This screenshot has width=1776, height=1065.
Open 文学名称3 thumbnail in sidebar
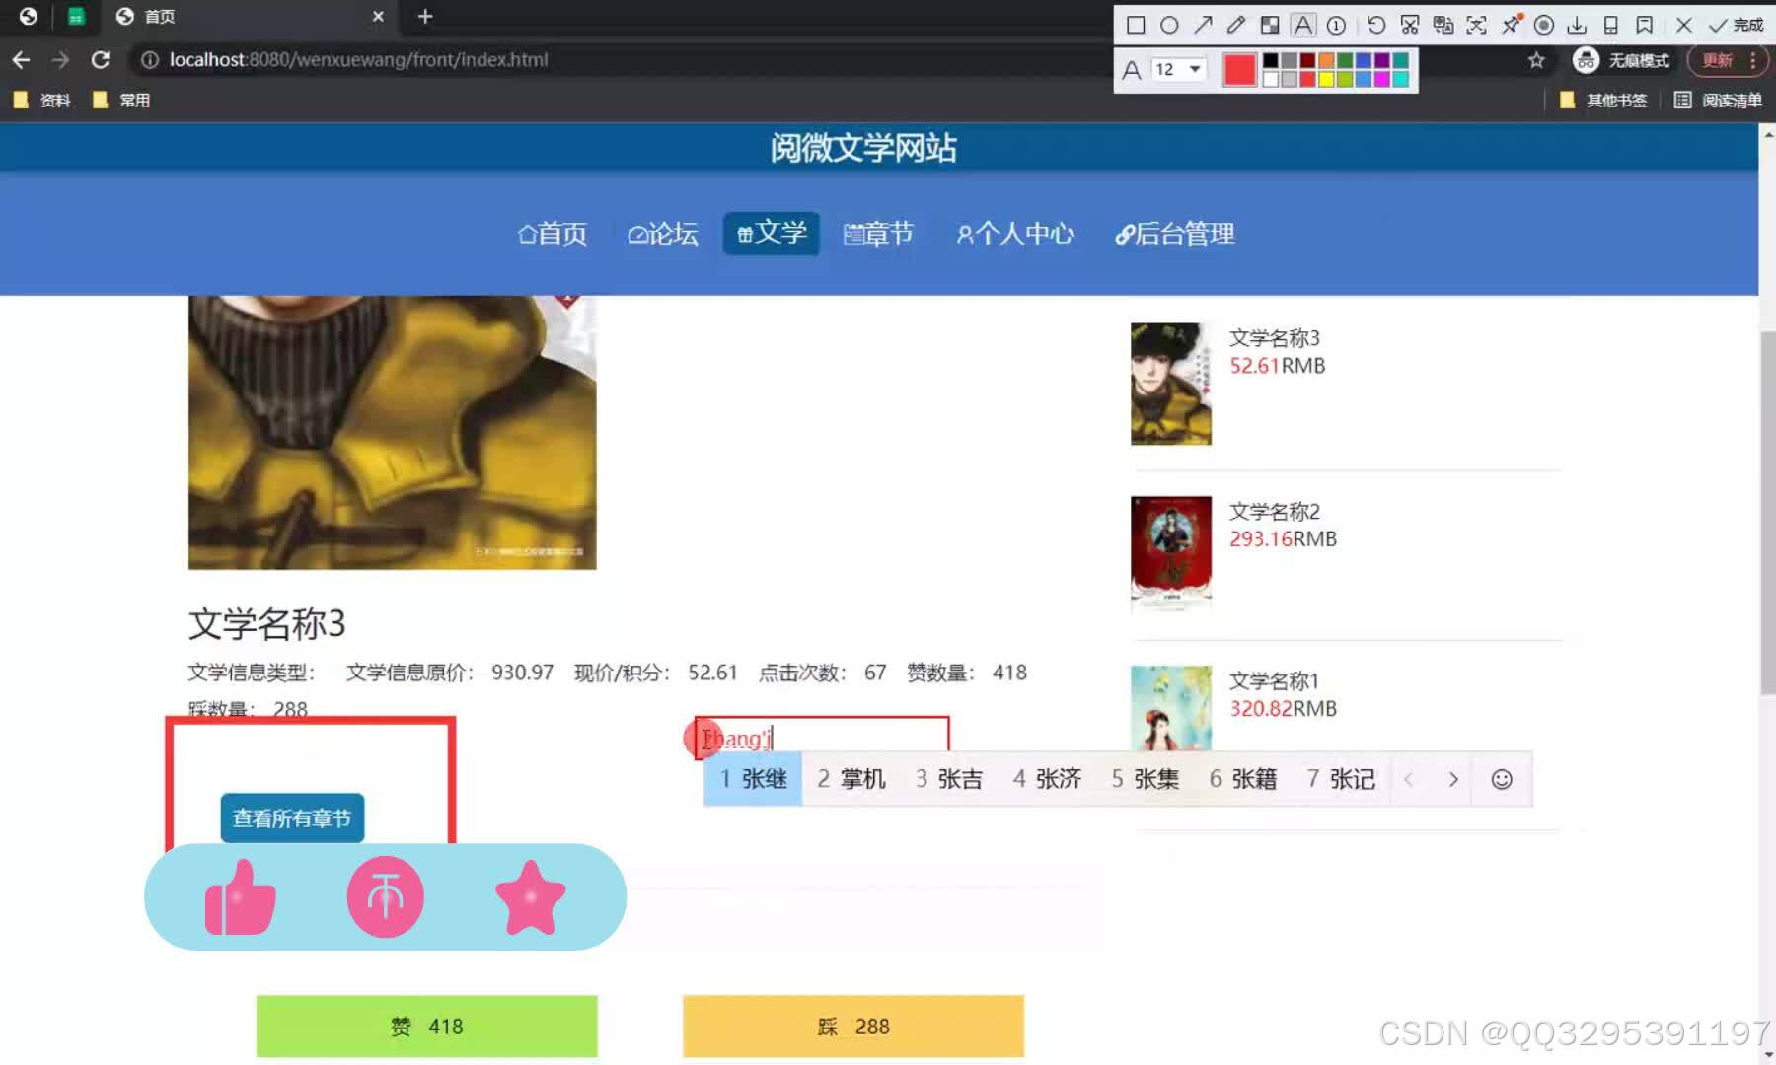(1171, 384)
